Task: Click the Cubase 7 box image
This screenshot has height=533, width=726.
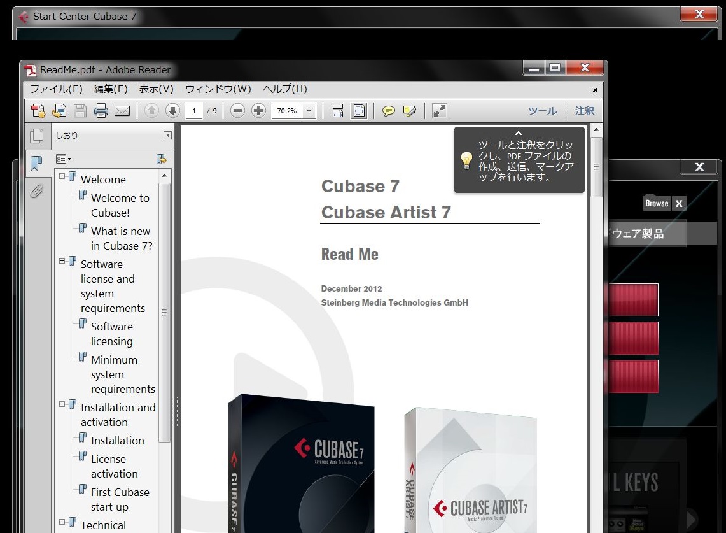Action: pos(301,464)
